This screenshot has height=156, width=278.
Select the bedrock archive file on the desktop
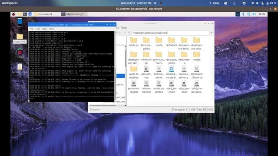(x=20, y=68)
